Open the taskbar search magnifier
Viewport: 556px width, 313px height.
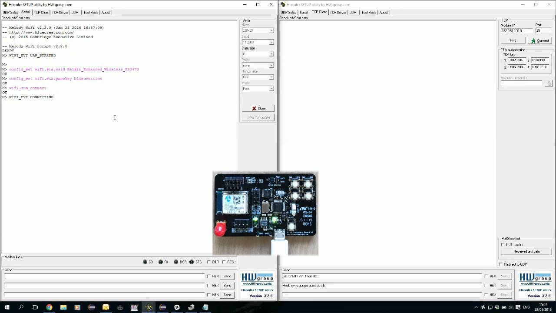click(21, 307)
